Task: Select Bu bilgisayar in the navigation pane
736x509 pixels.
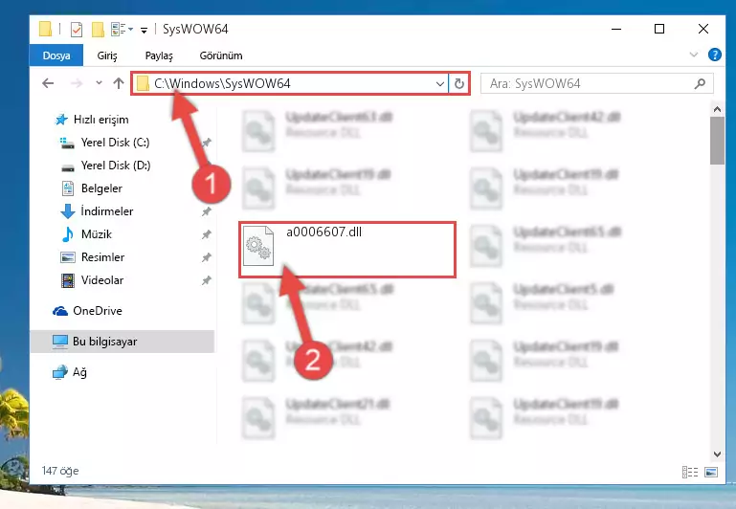Action: coord(123,341)
